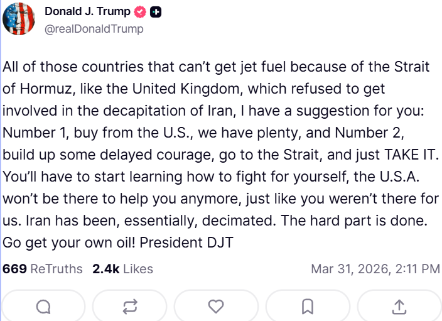Click the 'United Kingdom' text in the post
Image resolution: width=442 pixels, height=321 pixels.
point(176,87)
